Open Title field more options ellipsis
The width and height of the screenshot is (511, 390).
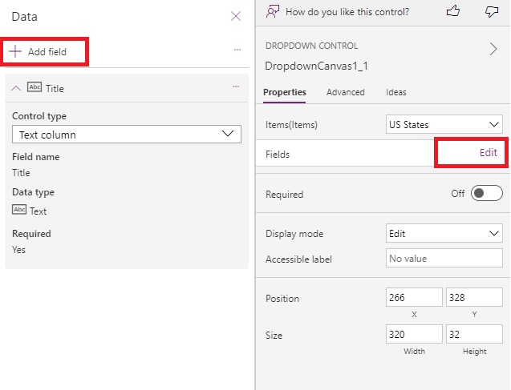tap(236, 86)
